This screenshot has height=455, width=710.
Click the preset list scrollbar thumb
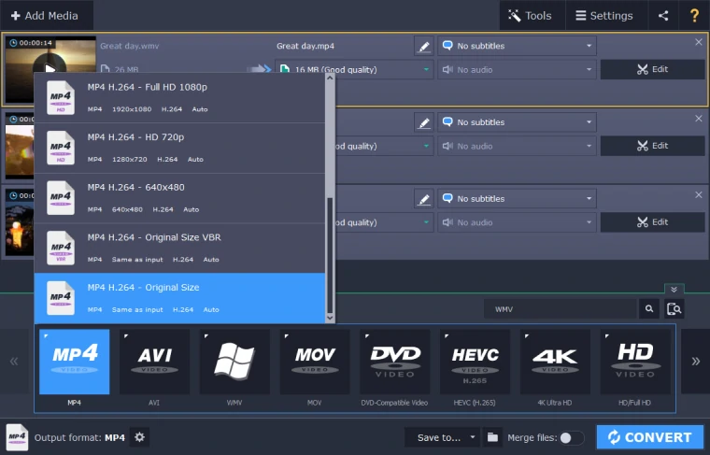point(330,255)
